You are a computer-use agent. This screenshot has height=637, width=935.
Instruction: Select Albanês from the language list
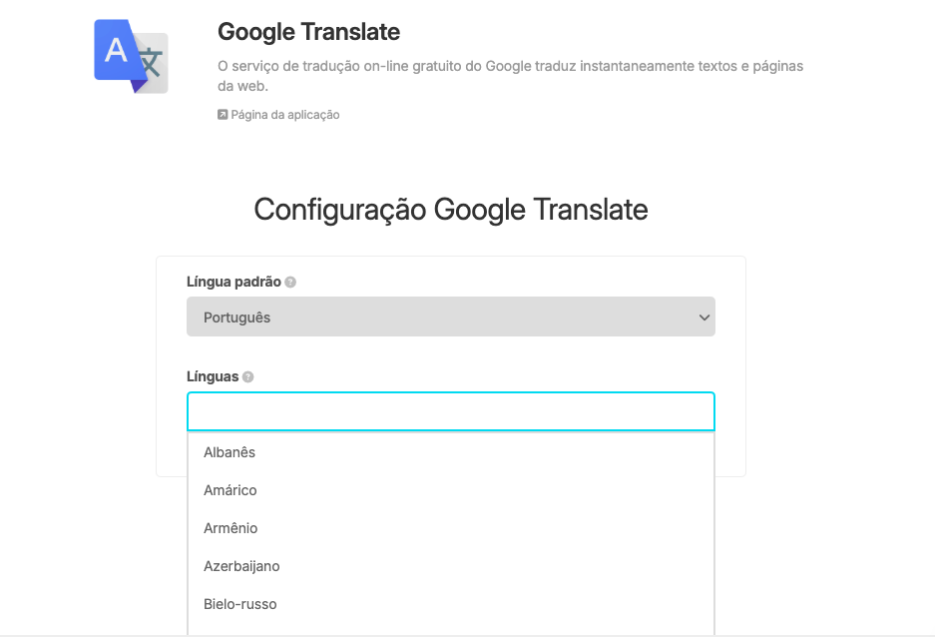tap(230, 452)
